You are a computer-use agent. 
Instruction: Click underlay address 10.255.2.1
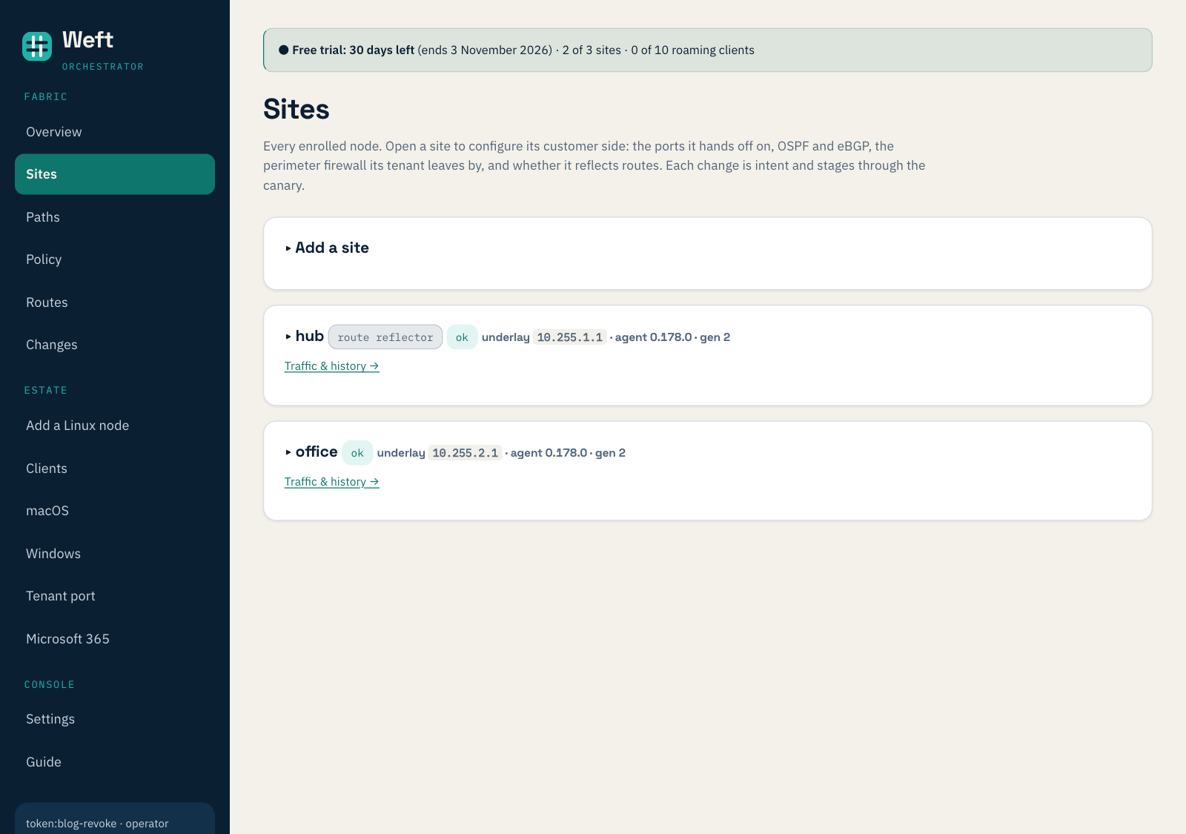[466, 453]
